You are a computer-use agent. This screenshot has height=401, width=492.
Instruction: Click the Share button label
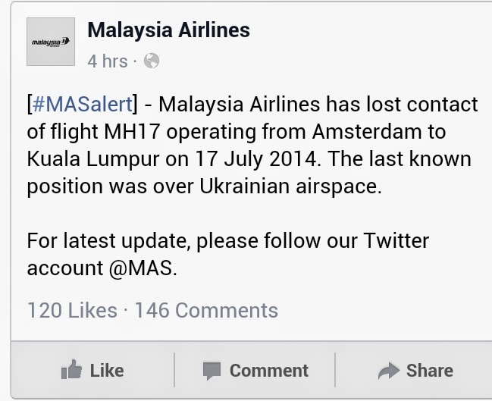pos(430,371)
